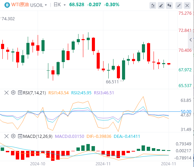Viewport: 194px width, 167px height.
Task: Click the 65.537 price axis label
Action: point(185,85)
